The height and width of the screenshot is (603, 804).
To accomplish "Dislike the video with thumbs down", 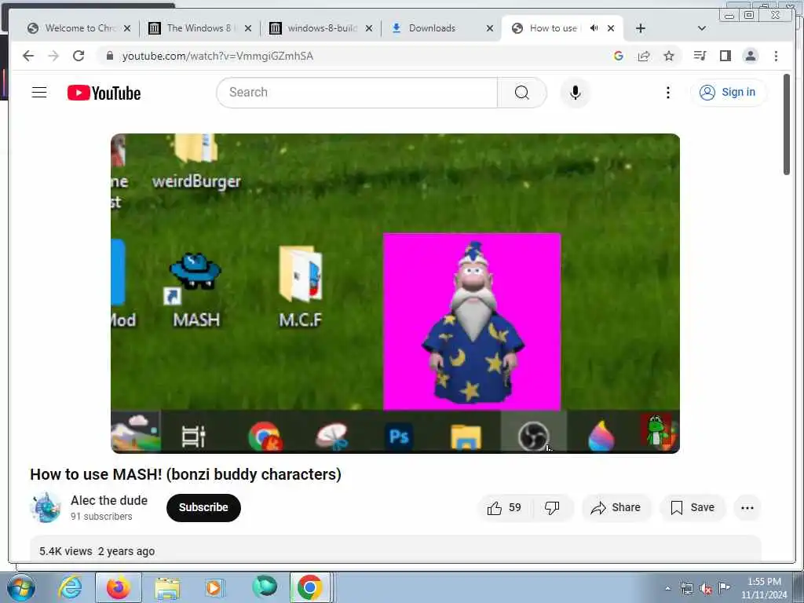I will coord(552,508).
